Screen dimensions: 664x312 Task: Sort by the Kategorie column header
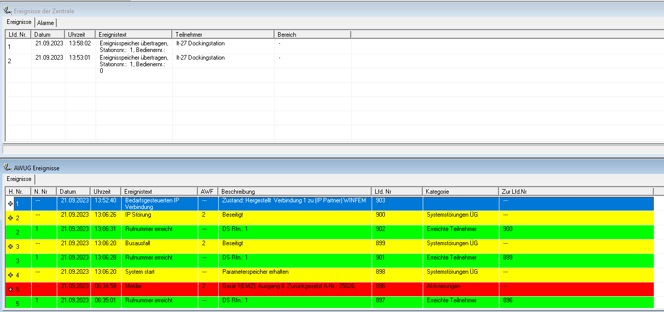point(461,191)
